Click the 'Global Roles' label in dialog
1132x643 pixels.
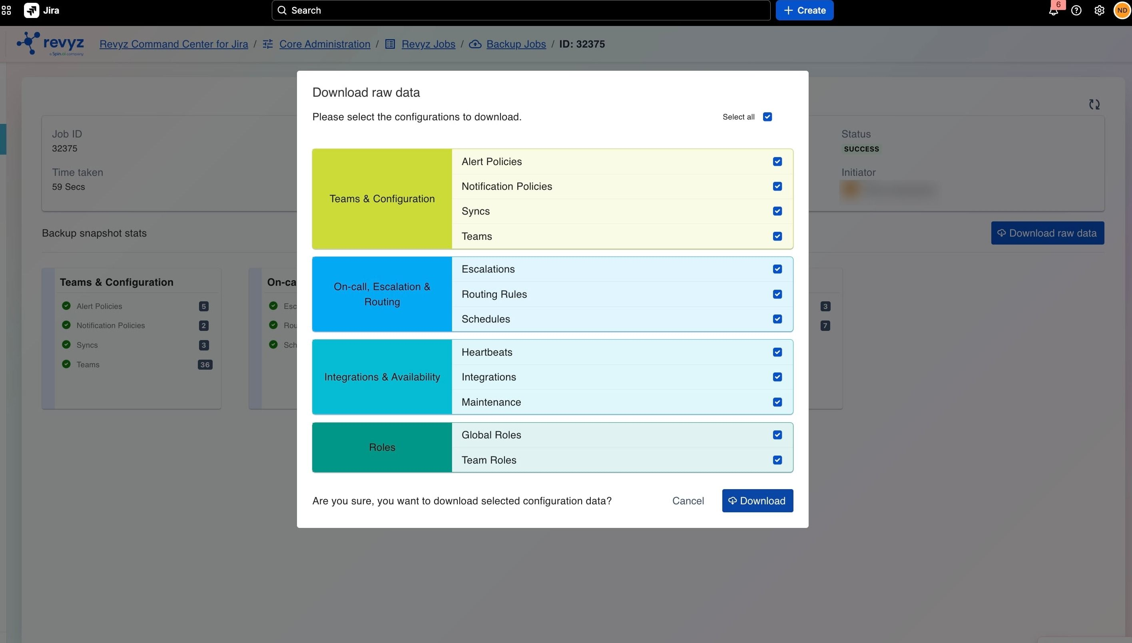click(491, 435)
